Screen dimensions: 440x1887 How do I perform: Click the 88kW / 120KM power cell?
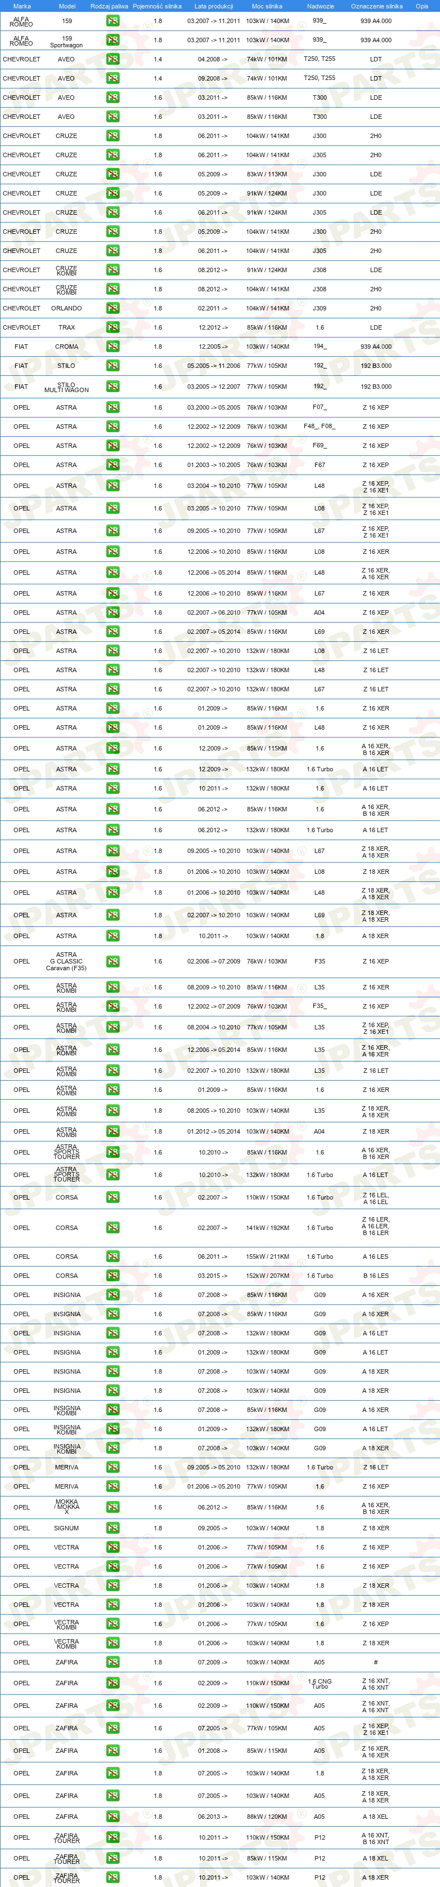coord(267,1817)
